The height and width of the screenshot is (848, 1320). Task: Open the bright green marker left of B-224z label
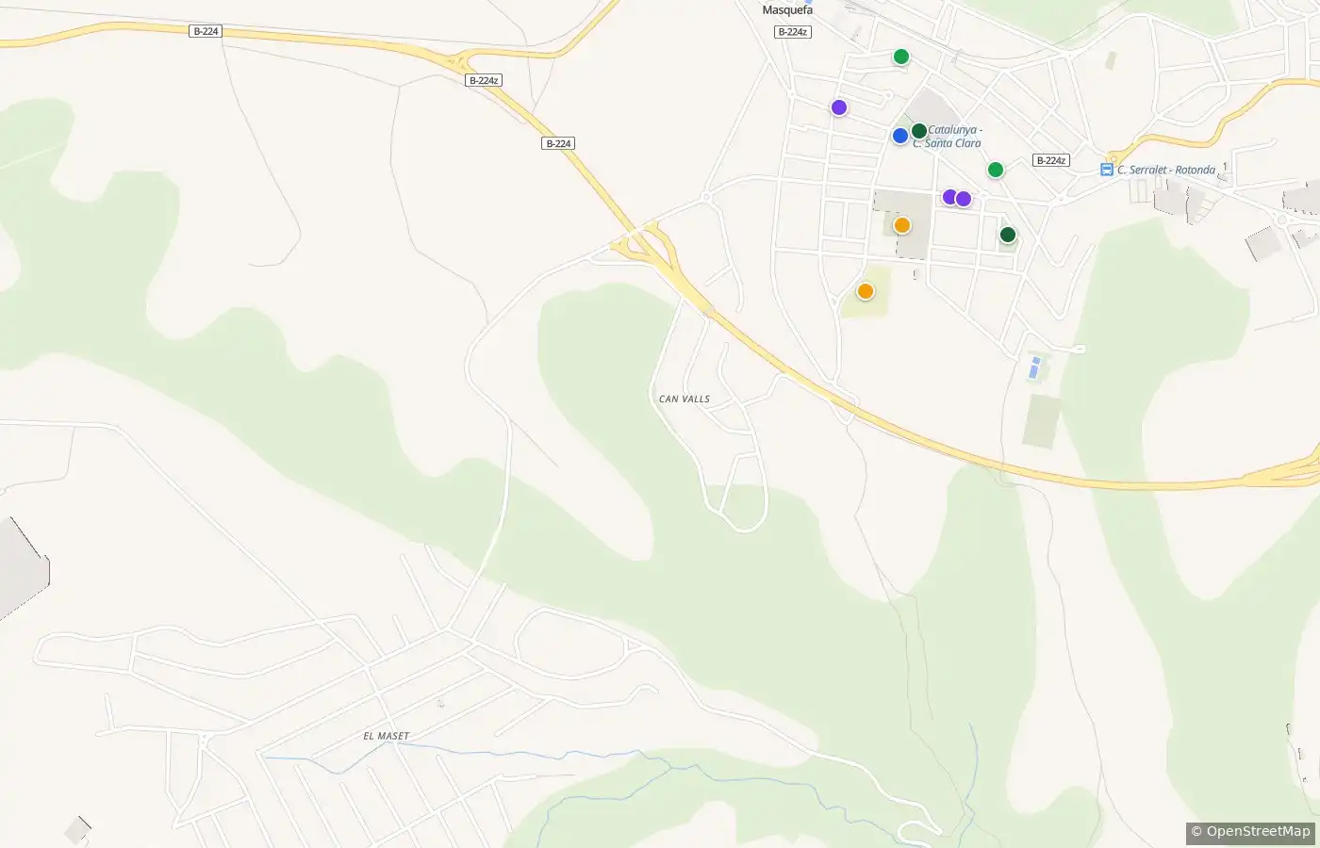click(996, 170)
